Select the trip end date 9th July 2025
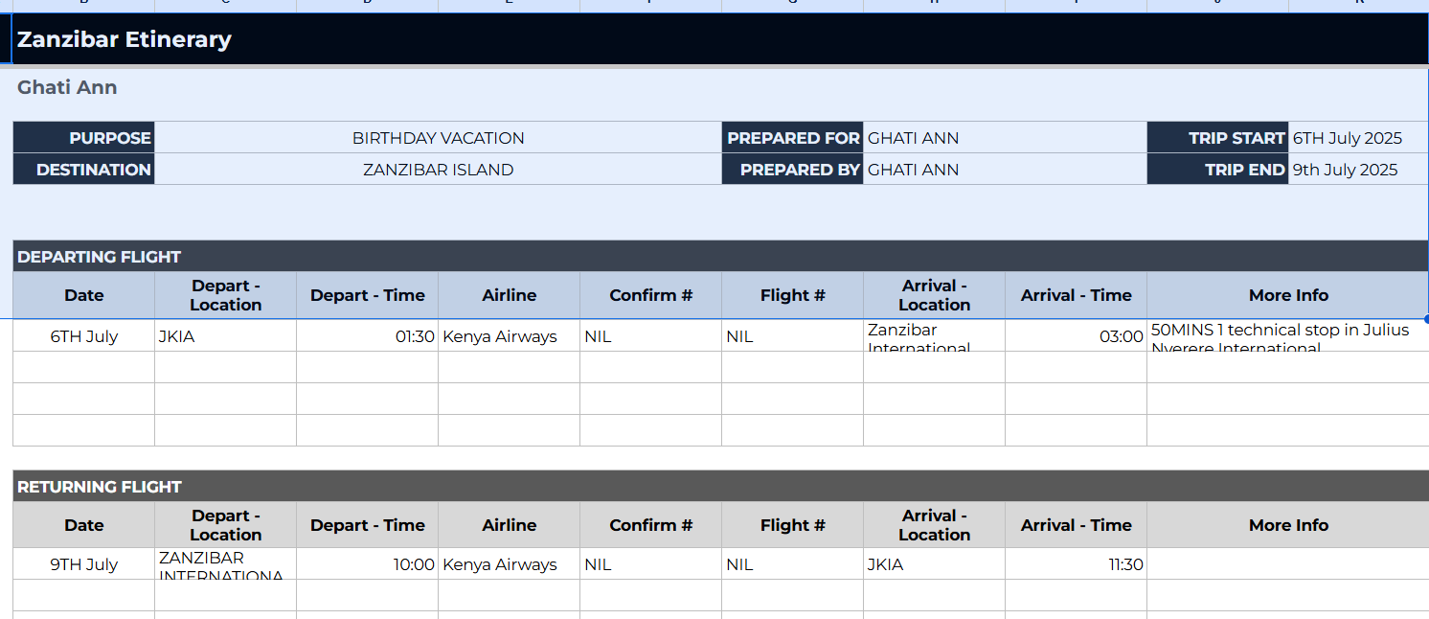Image resolution: width=1429 pixels, height=619 pixels. coord(1358,170)
